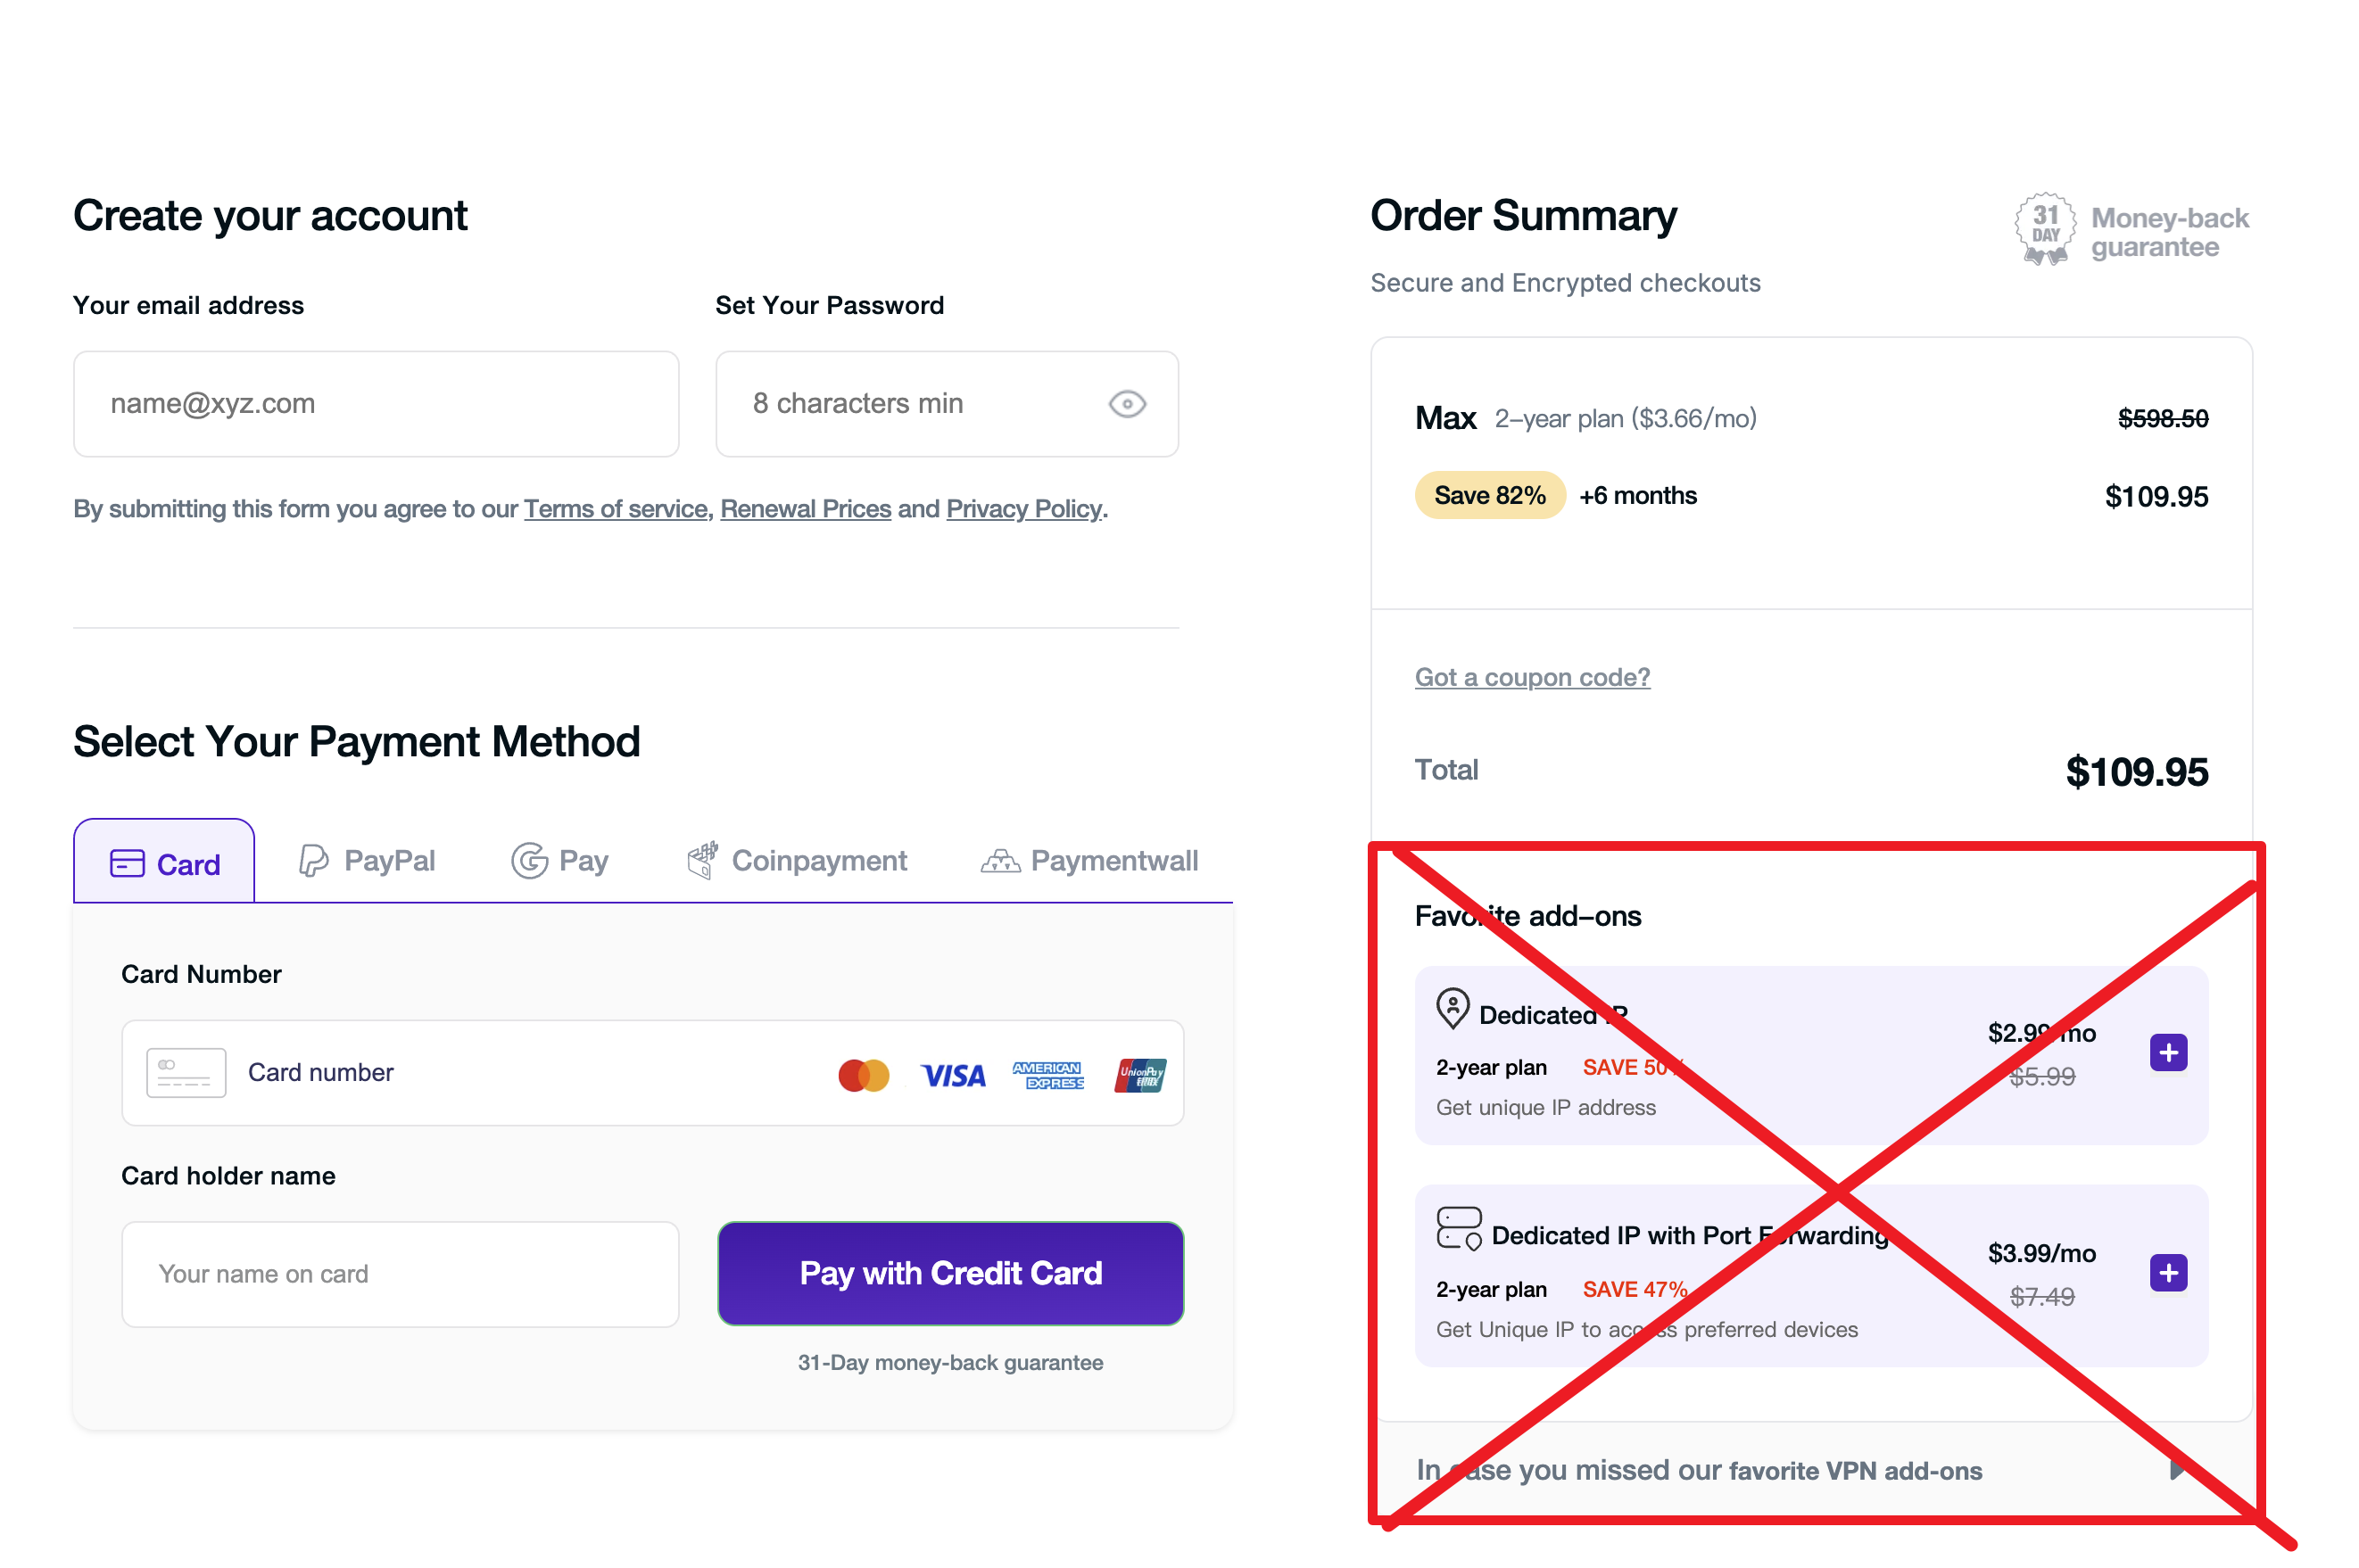Screen dimensions: 2359x1568
Task: Add the Dedicated IP add-on with plus
Action: point(2168,1052)
